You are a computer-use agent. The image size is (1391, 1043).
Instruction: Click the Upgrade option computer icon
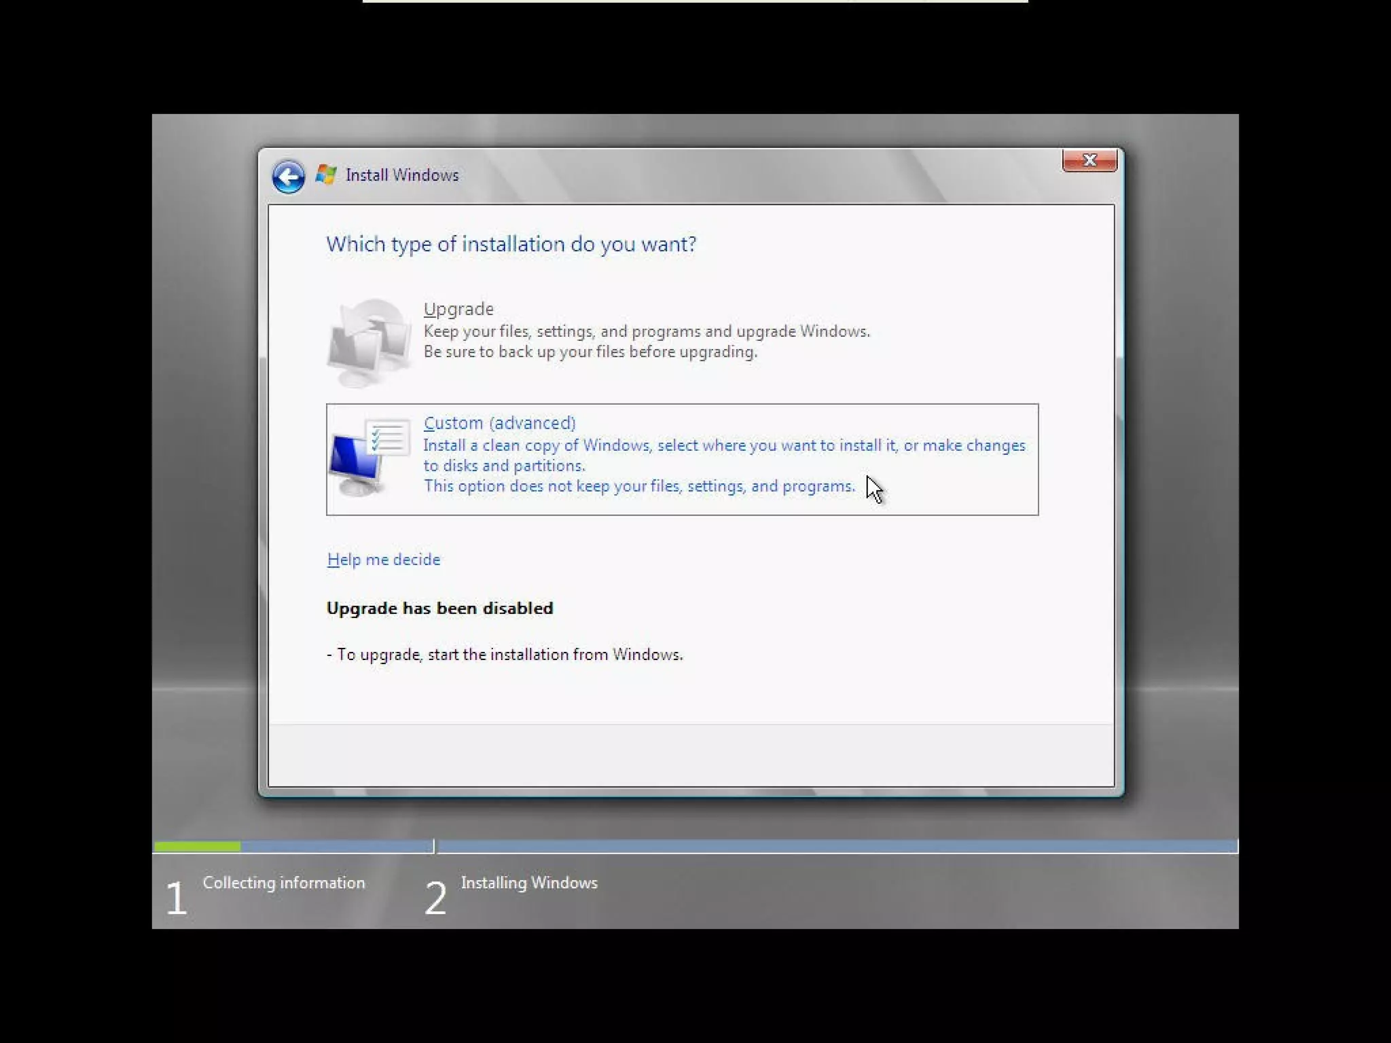369,343
